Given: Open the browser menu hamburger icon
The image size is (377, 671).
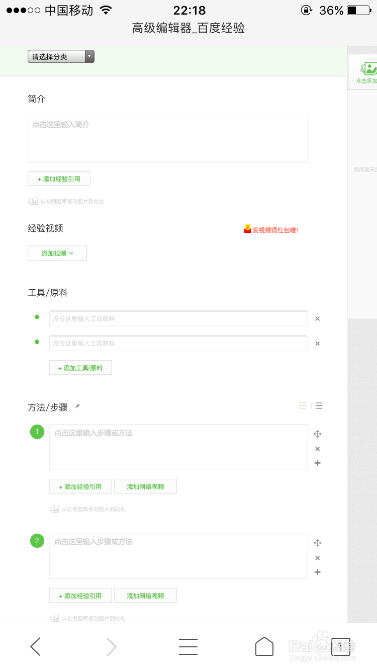Looking at the screenshot, I should pyautogui.click(x=188, y=646).
